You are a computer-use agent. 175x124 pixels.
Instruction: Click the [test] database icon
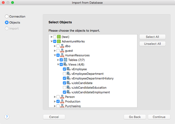(x=59, y=37)
